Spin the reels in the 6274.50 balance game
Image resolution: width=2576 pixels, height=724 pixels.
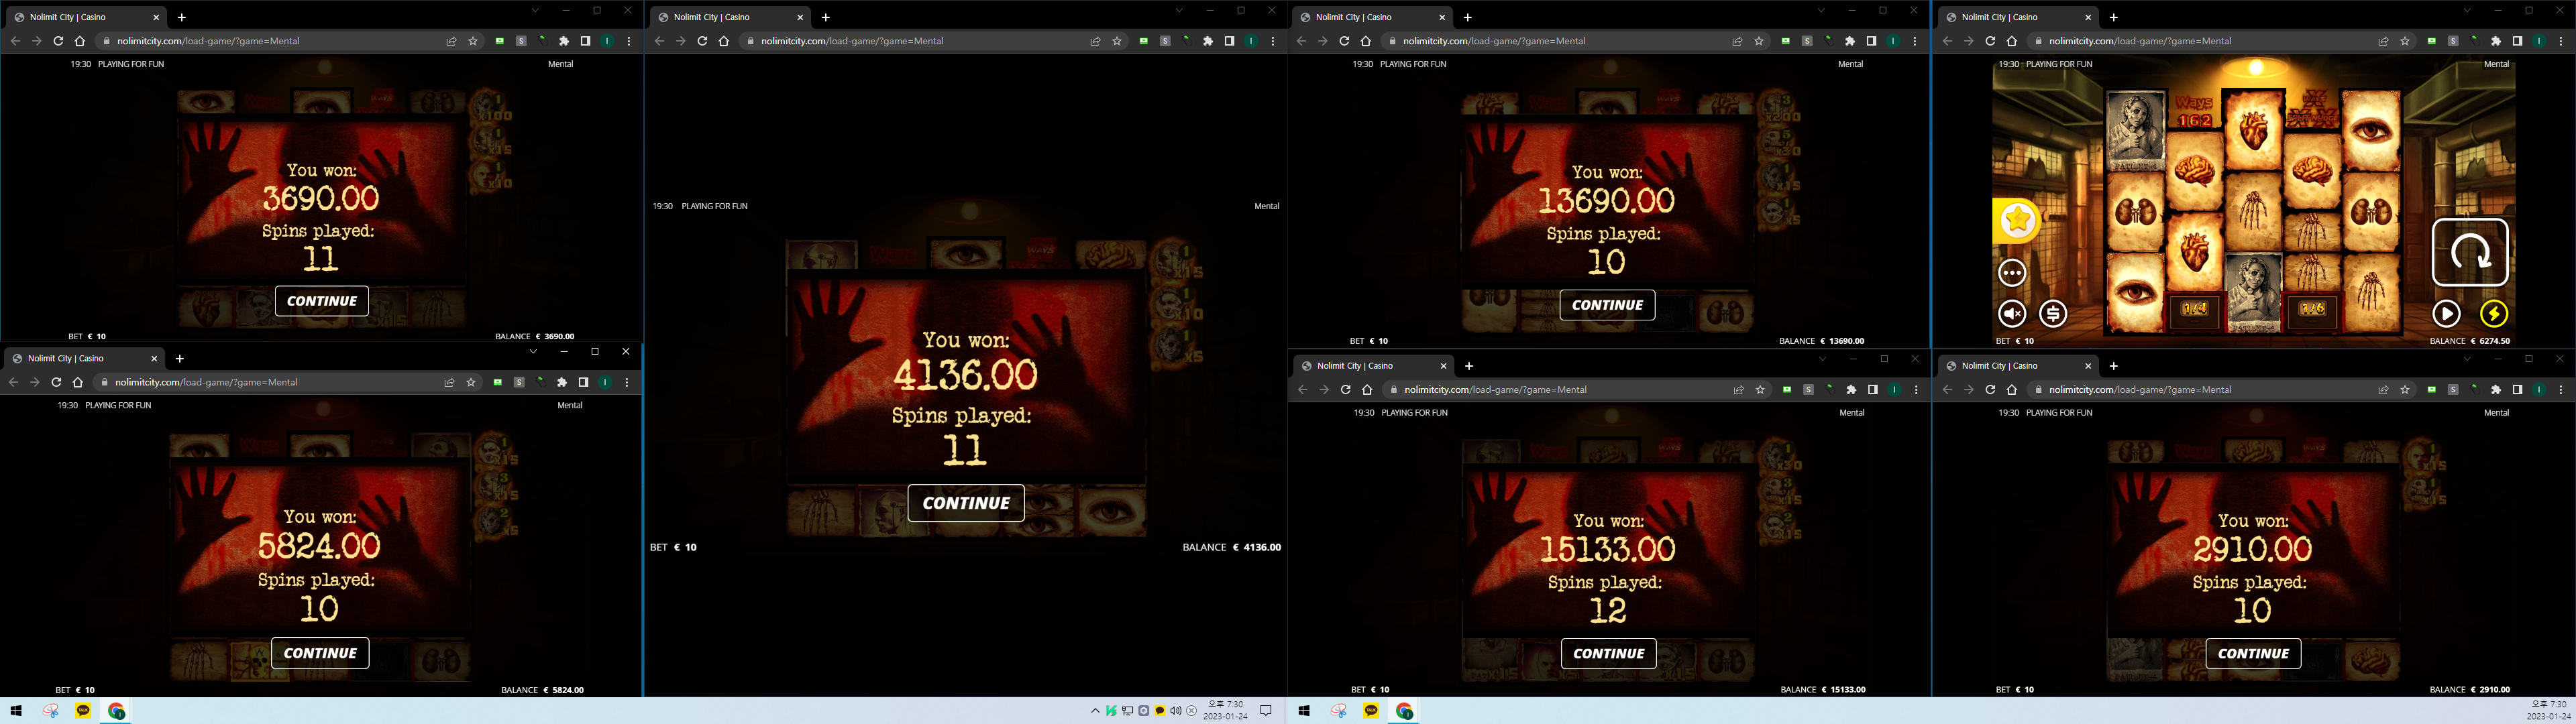pos(2469,252)
